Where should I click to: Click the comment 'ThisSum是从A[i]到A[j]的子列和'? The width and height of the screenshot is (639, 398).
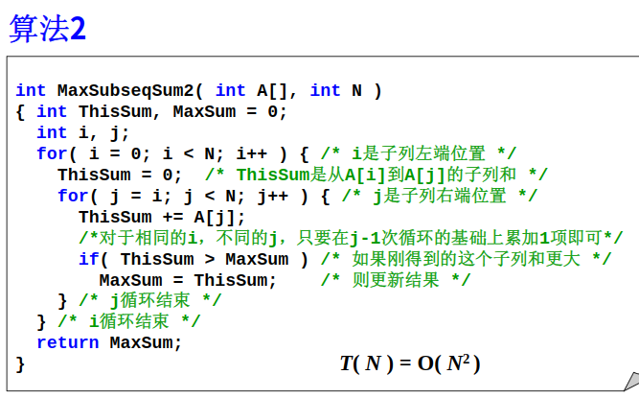pyautogui.click(x=377, y=176)
